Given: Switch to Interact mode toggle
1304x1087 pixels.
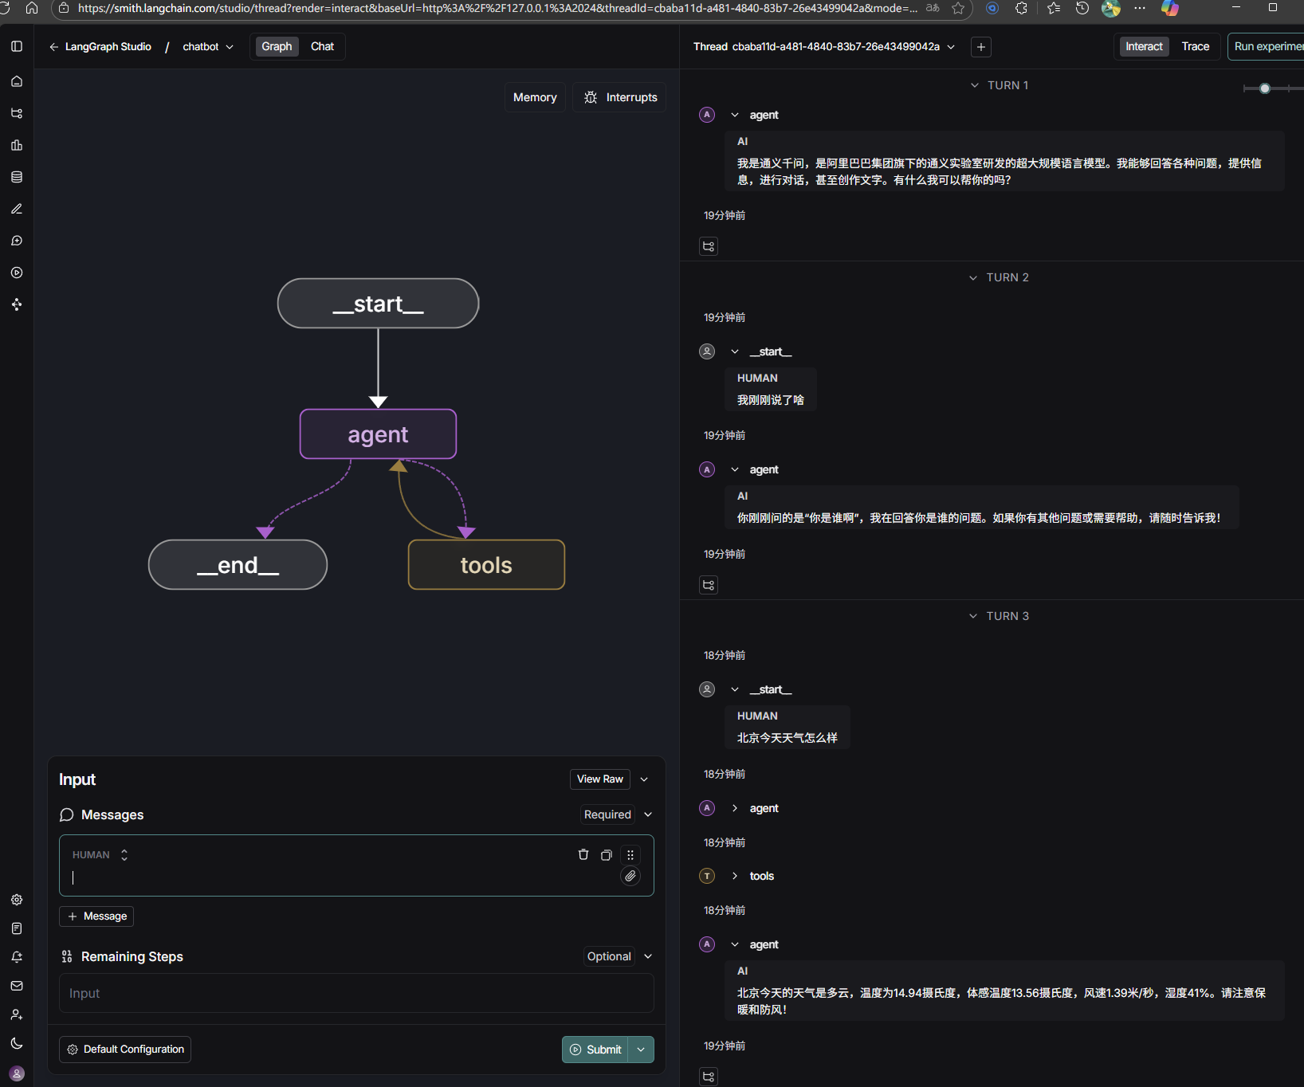Looking at the screenshot, I should point(1144,46).
